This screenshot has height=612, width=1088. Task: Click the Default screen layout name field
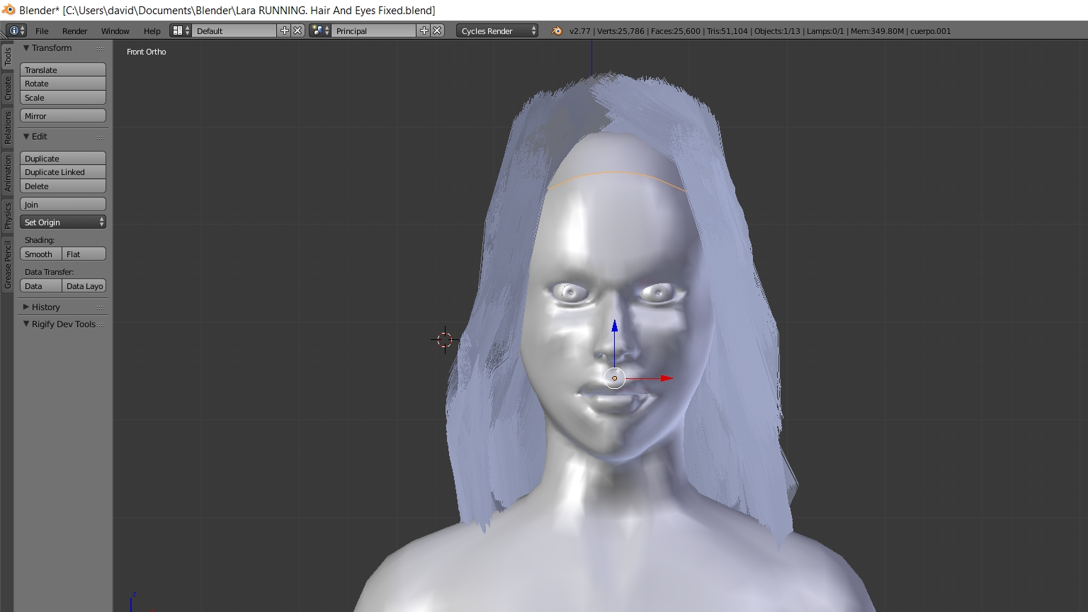click(x=234, y=30)
